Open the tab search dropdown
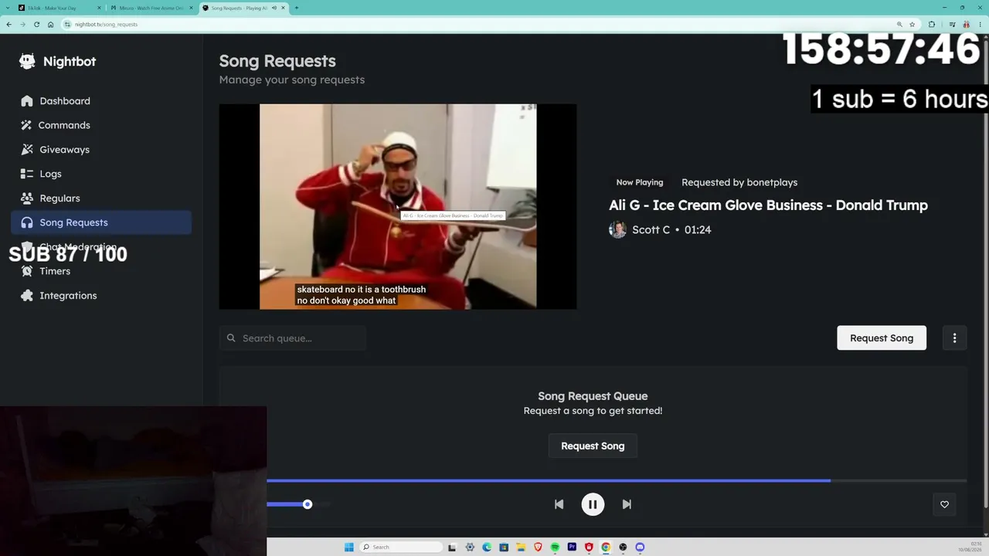989x556 pixels. point(6,8)
